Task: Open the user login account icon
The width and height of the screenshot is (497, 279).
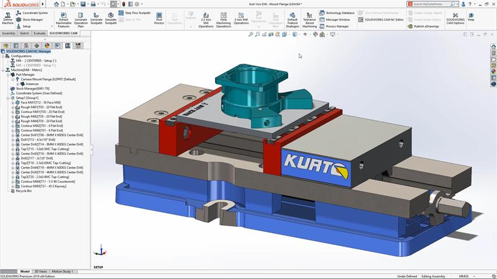Action: coord(463,4)
